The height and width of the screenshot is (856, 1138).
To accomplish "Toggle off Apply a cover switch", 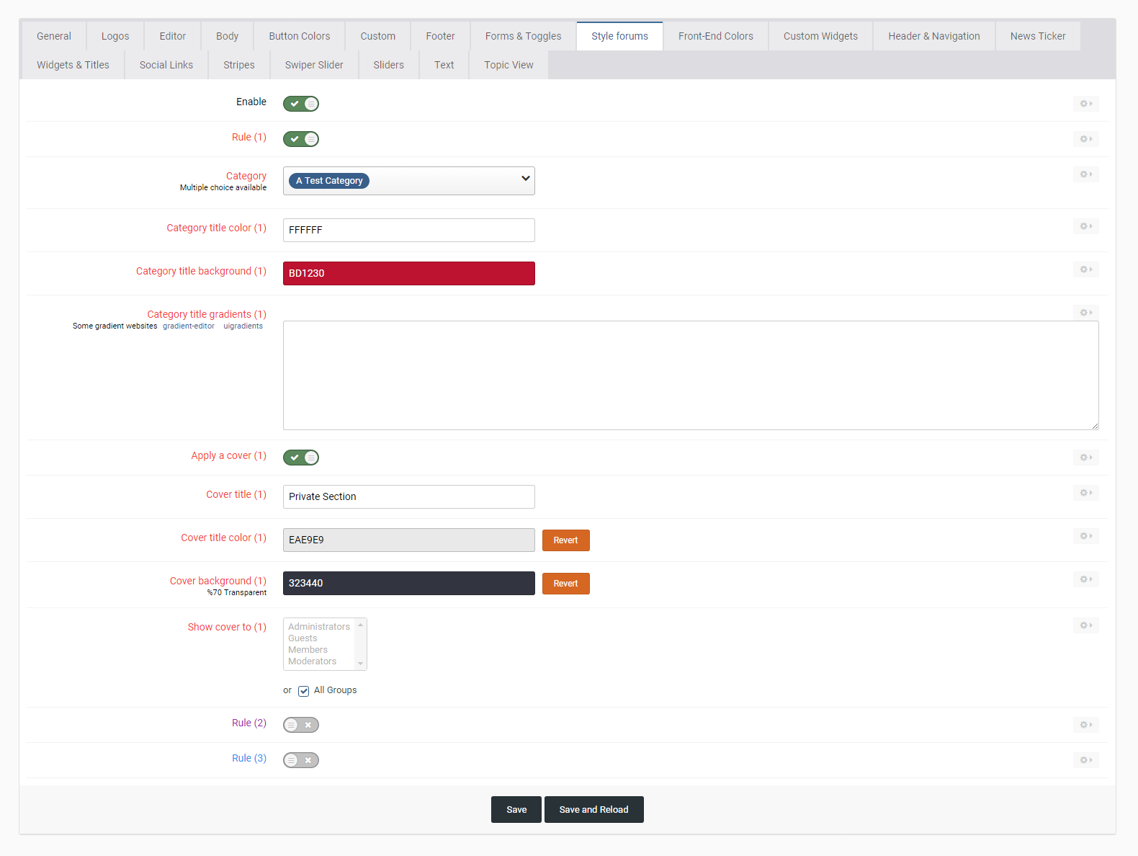I will click(x=301, y=458).
